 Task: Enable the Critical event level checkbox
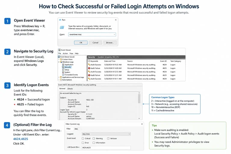click(x=83, y=139)
